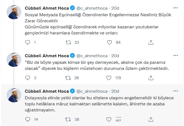184x126 pixels.
Task: Like the third tweet at the bottom
Action: coord(110,119)
